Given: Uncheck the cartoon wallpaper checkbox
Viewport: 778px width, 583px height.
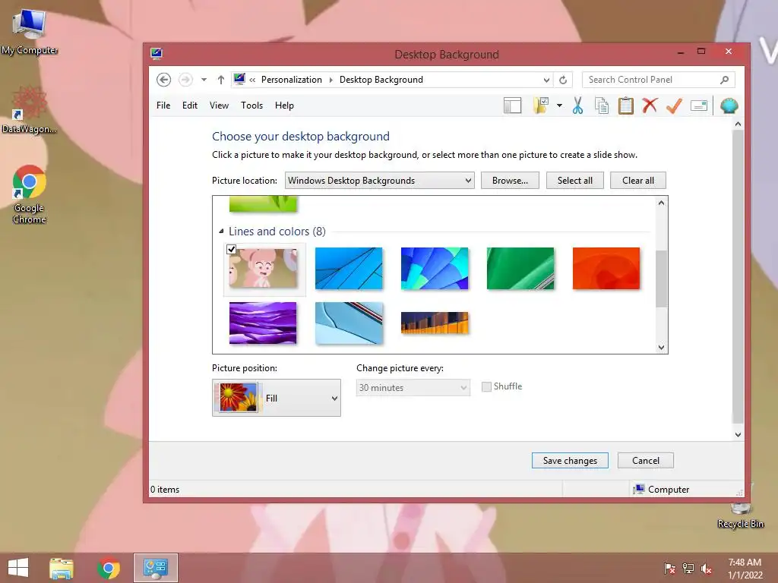Looking at the screenshot, I should point(231,249).
